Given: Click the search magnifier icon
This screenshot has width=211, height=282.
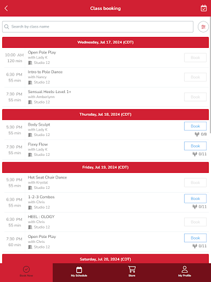Looking at the screenshot, I should click(x=7, y=26).
